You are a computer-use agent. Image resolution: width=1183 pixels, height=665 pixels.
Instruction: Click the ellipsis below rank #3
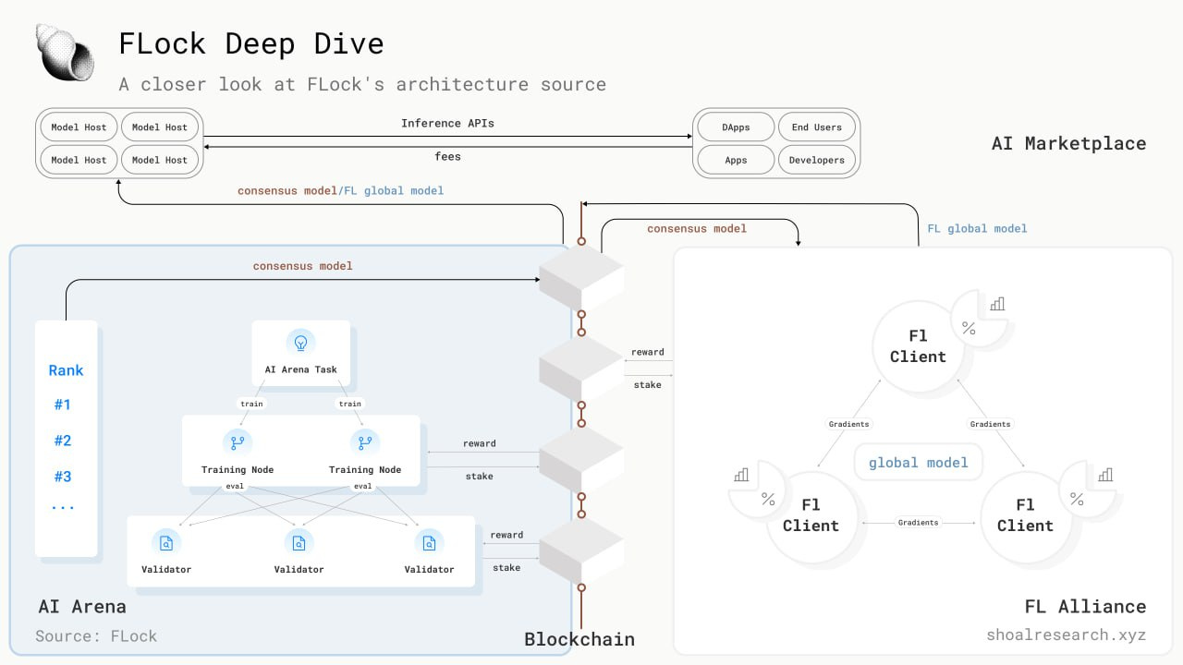pyautogui.click(x=63, y=508)
